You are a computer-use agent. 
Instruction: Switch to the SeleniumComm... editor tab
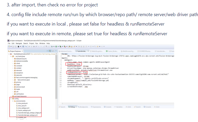pos(66,51)
